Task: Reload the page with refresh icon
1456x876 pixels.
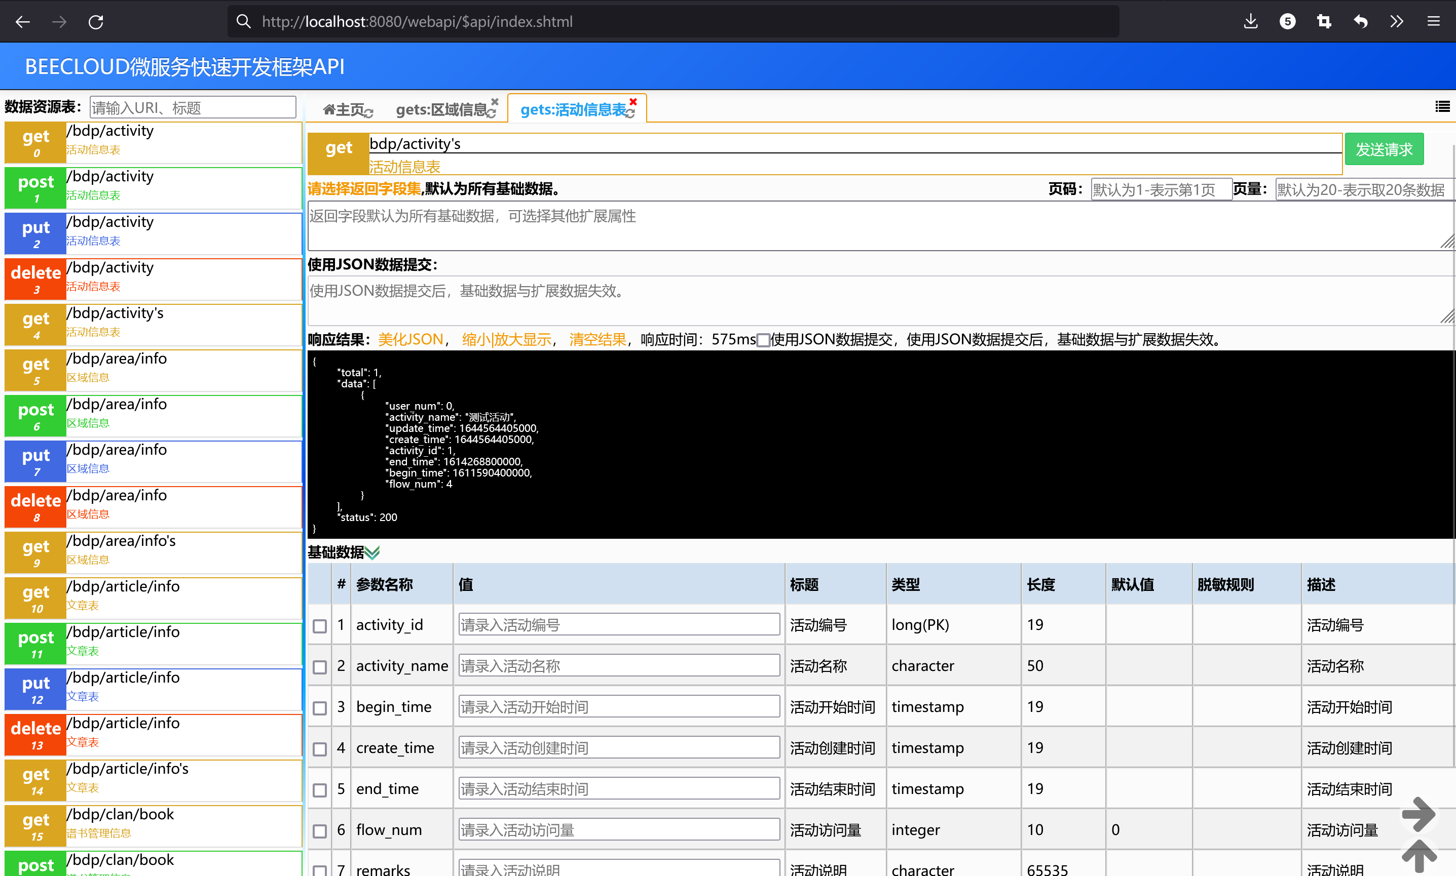Action: pyautogui.click(x=96, y=22)
